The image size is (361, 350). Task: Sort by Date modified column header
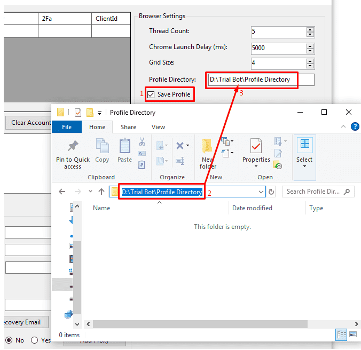pyautogui.click(x=252, y=208)
